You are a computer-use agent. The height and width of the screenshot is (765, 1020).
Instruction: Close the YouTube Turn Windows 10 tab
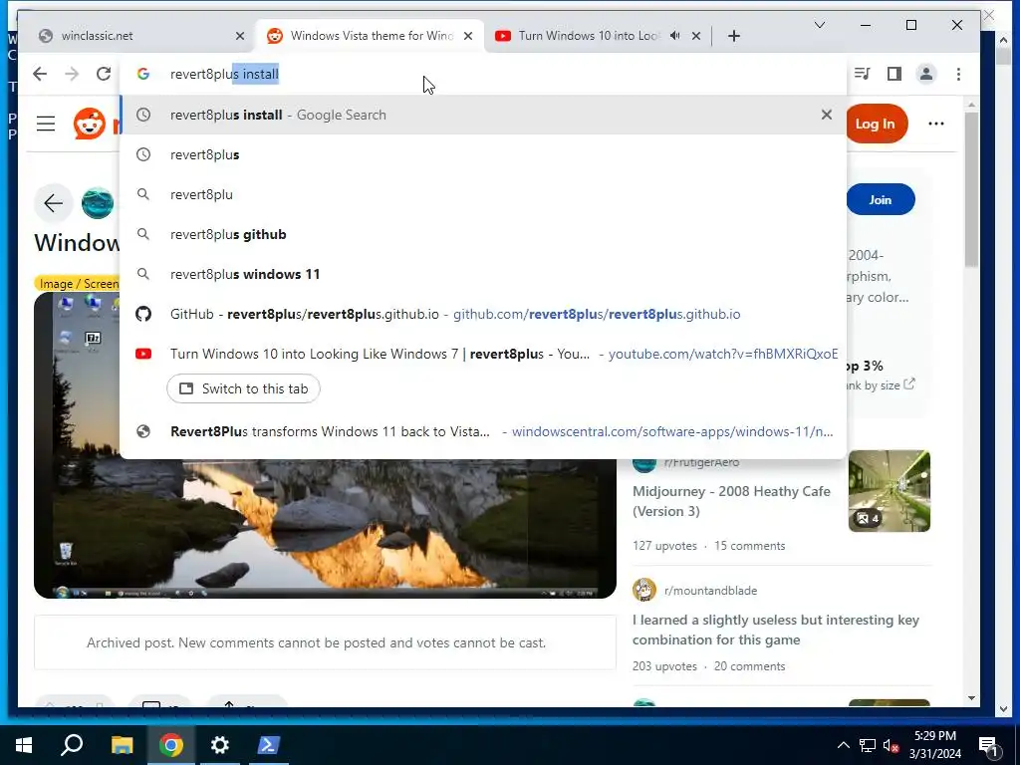click(696, 36)
